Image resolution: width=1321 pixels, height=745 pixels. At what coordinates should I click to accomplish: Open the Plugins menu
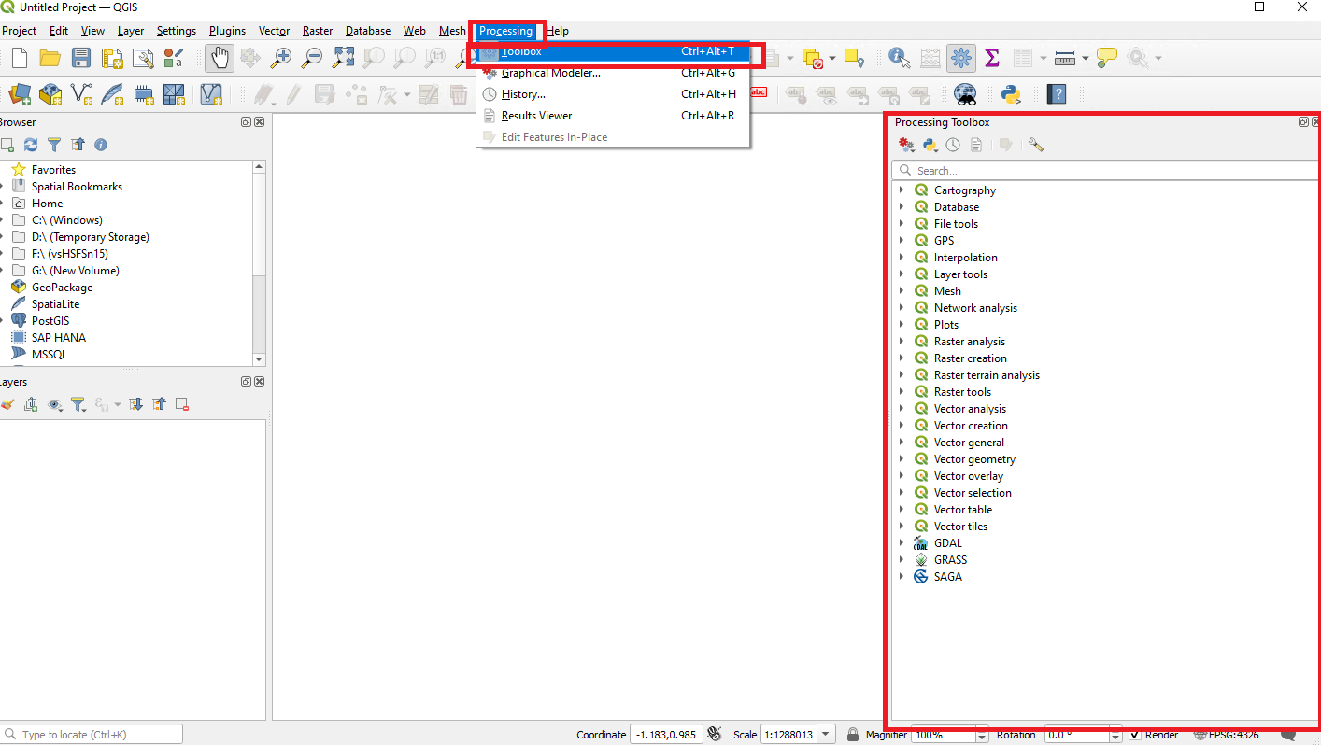click(227, 31)
